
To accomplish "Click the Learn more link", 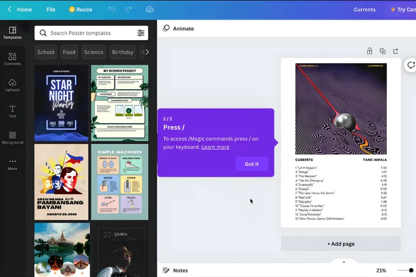I will point(215,147).
